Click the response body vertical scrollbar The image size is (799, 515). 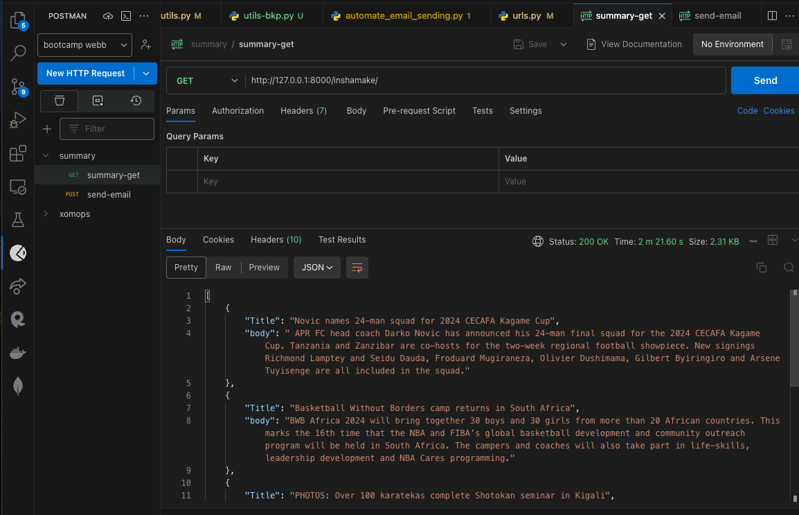tap(794, 340)
